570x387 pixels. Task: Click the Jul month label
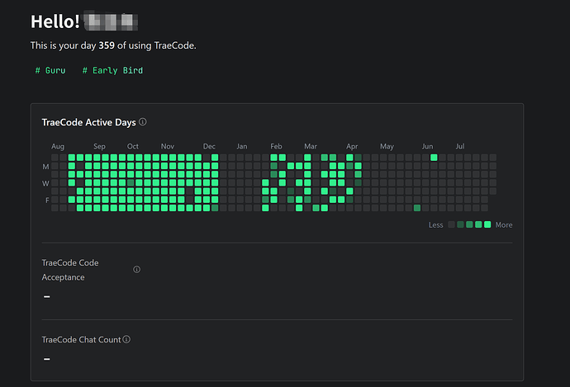(x=460, y=146)
